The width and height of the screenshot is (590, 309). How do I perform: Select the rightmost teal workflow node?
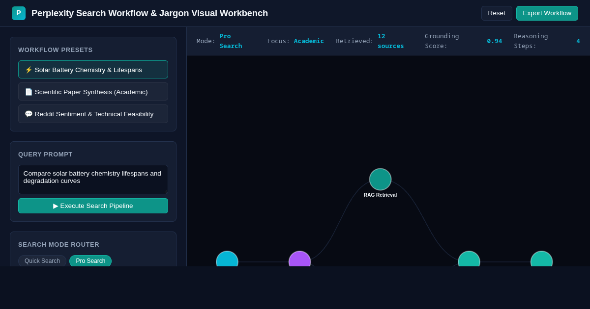pos(542,259)
